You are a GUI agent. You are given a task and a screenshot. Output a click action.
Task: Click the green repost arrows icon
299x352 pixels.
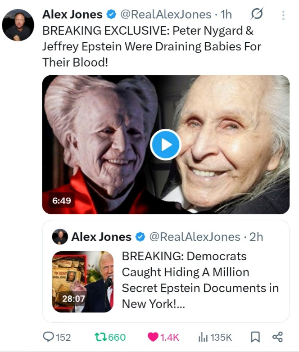pyautogui.click(x=100, y=337)
